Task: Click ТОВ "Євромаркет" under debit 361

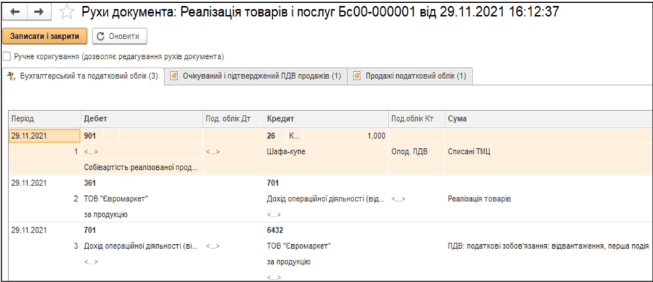Action: (116, 199)
